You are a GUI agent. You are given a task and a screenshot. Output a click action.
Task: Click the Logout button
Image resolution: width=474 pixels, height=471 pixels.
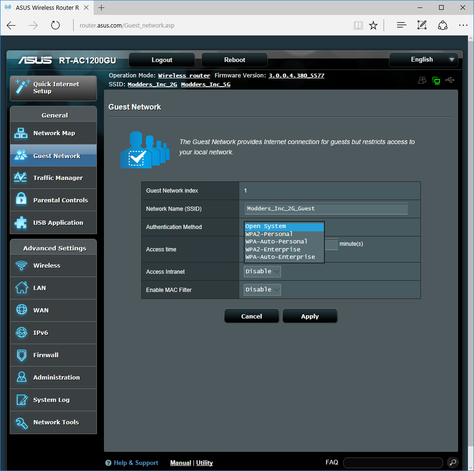[162, 60]
